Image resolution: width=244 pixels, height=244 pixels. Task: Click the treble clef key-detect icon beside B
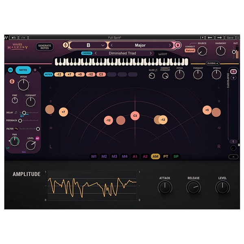65,45
